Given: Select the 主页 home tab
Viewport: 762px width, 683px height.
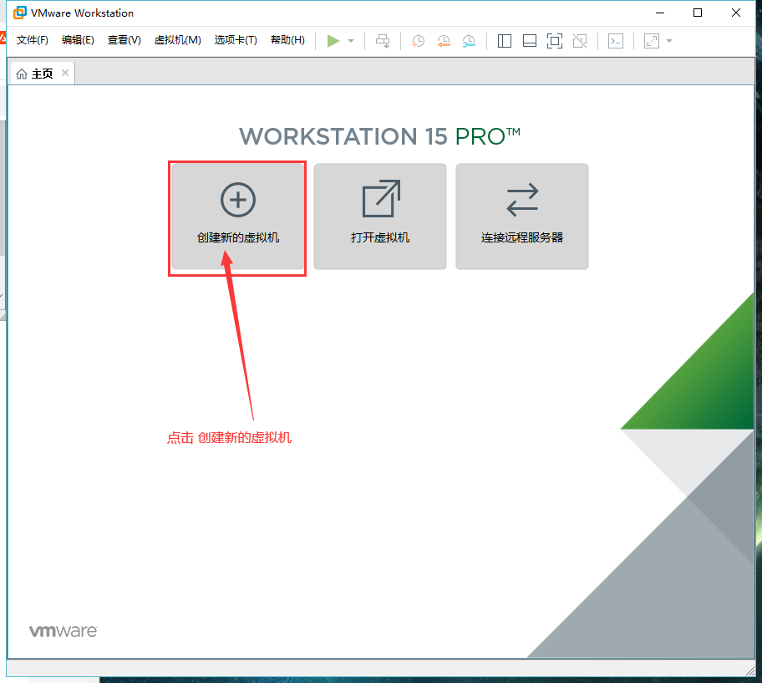Looking at the screenshot, I should pos(42,74).
